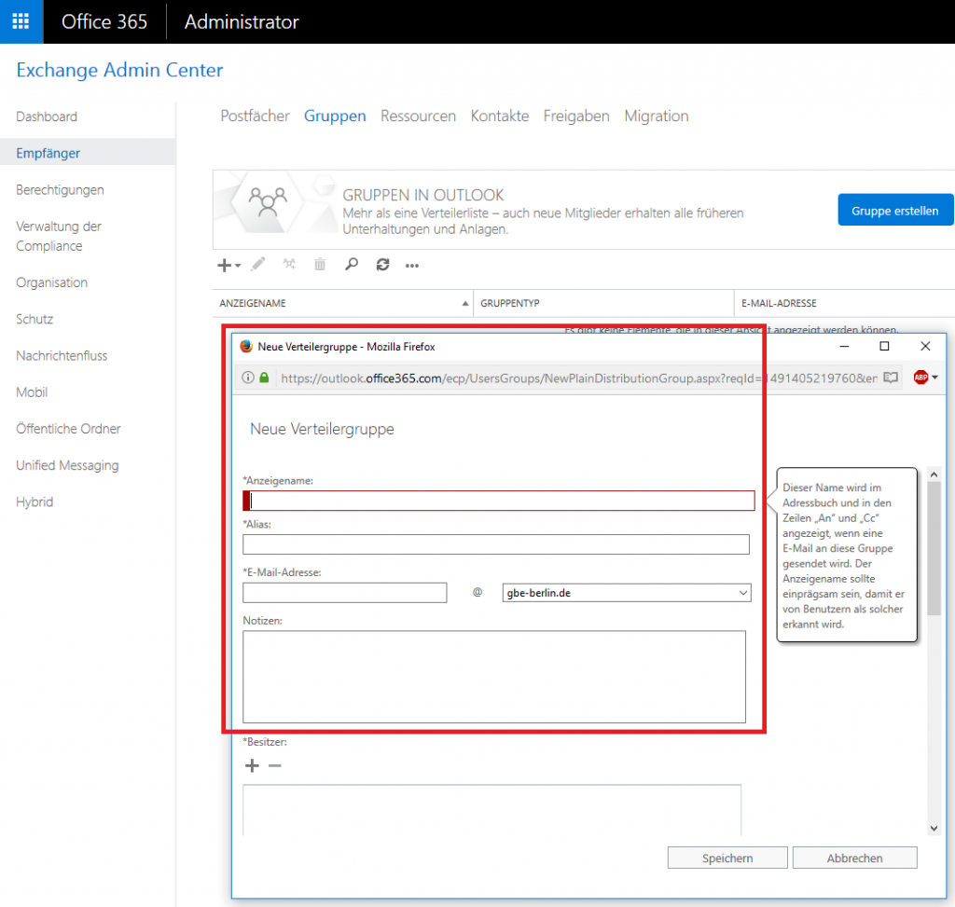Image resolution: width=955 pixels, height=907 pixels.
Task: Click into the Alias input field
Action: coord(496,544)
